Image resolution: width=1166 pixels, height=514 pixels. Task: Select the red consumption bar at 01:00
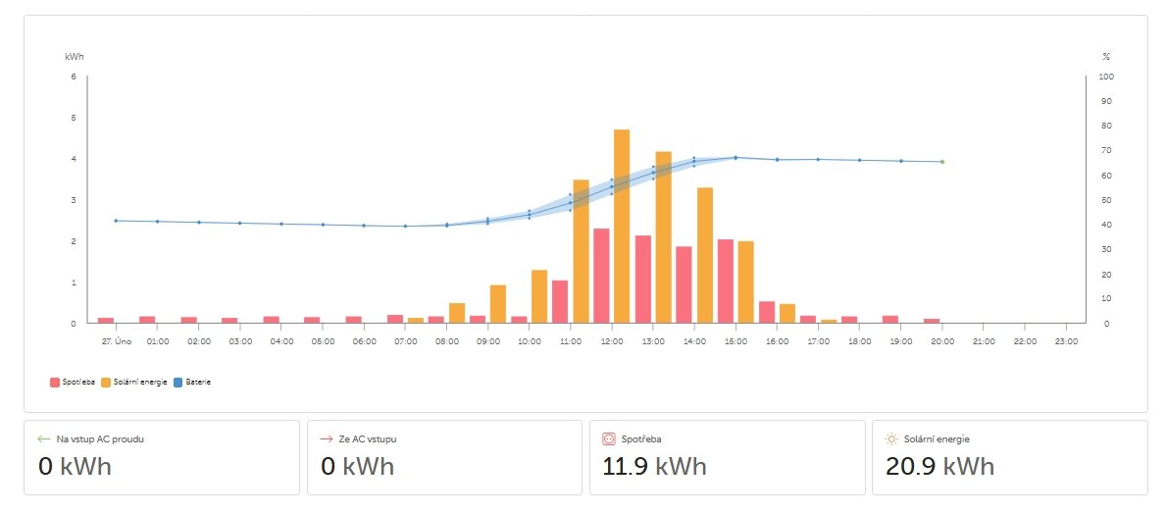point(147,319)
